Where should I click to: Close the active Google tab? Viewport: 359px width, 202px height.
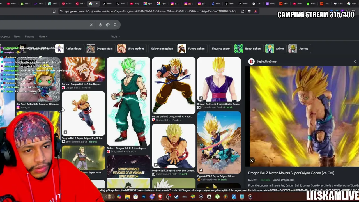(x=97, y=4)
